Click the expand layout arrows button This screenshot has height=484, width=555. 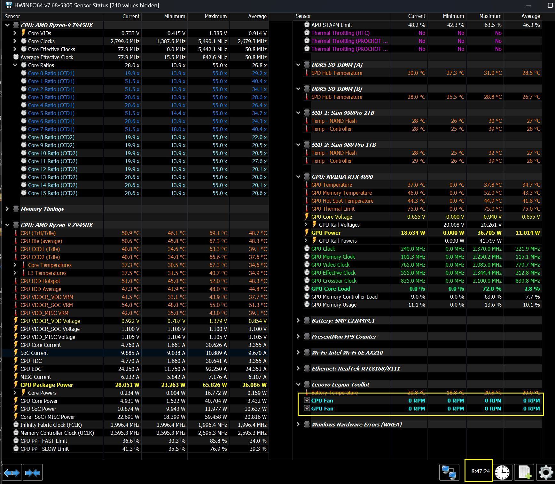[x=12, y=472]
